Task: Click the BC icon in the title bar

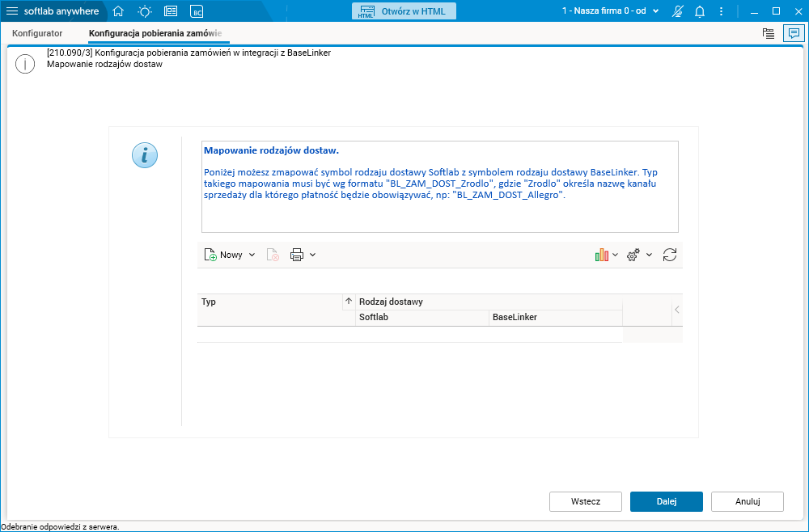Action: click(197, 11)
